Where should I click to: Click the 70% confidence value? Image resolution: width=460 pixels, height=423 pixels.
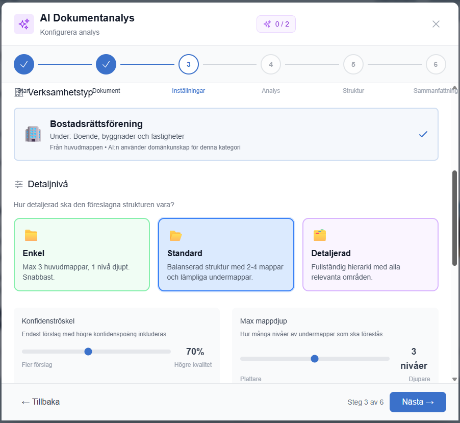pos(195,352)
